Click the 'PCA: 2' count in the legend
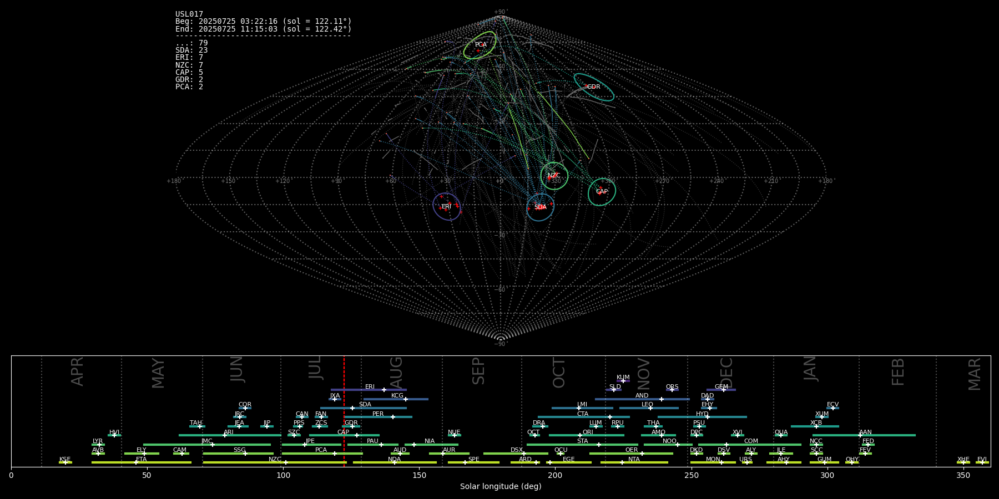The height and width of the screenshot is (499, 999). click(189, 86)
